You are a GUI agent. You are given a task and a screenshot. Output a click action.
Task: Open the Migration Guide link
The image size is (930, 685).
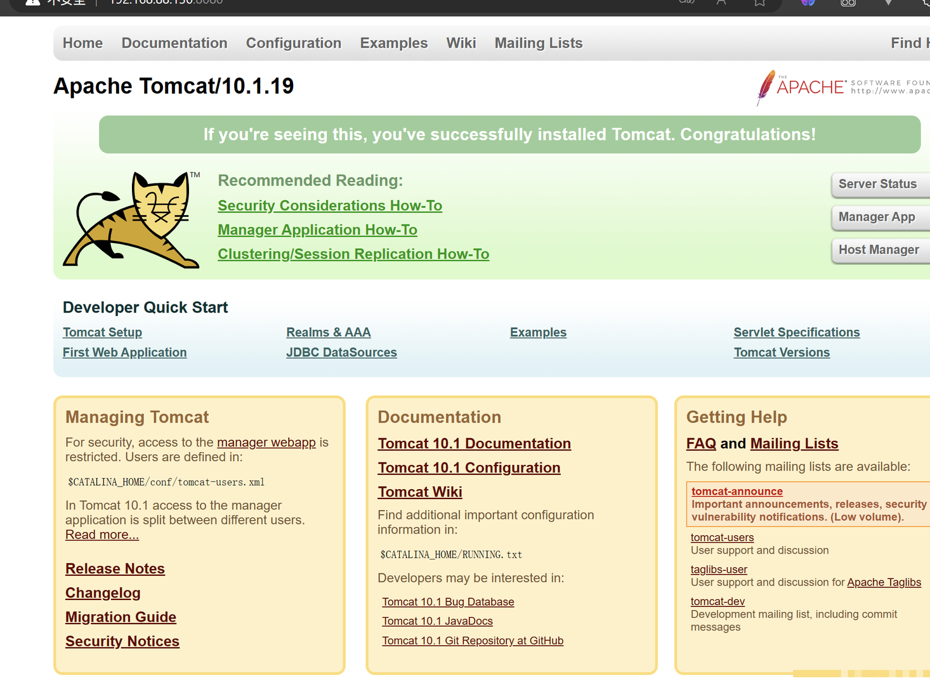click(x=121, y=617)
